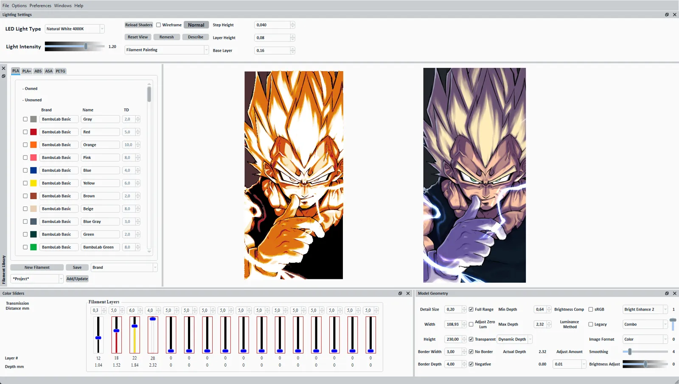679x384 pixels.
Task: Click the Light Intensity slider
Action: (x=75, y=47)
